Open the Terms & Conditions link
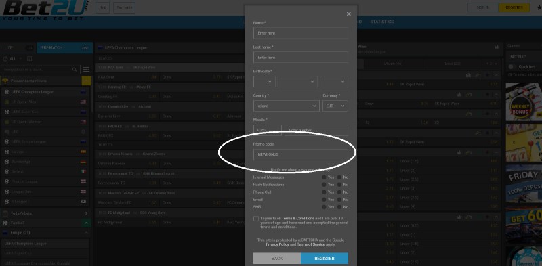542x266 pixels. [x=297, y=219]
